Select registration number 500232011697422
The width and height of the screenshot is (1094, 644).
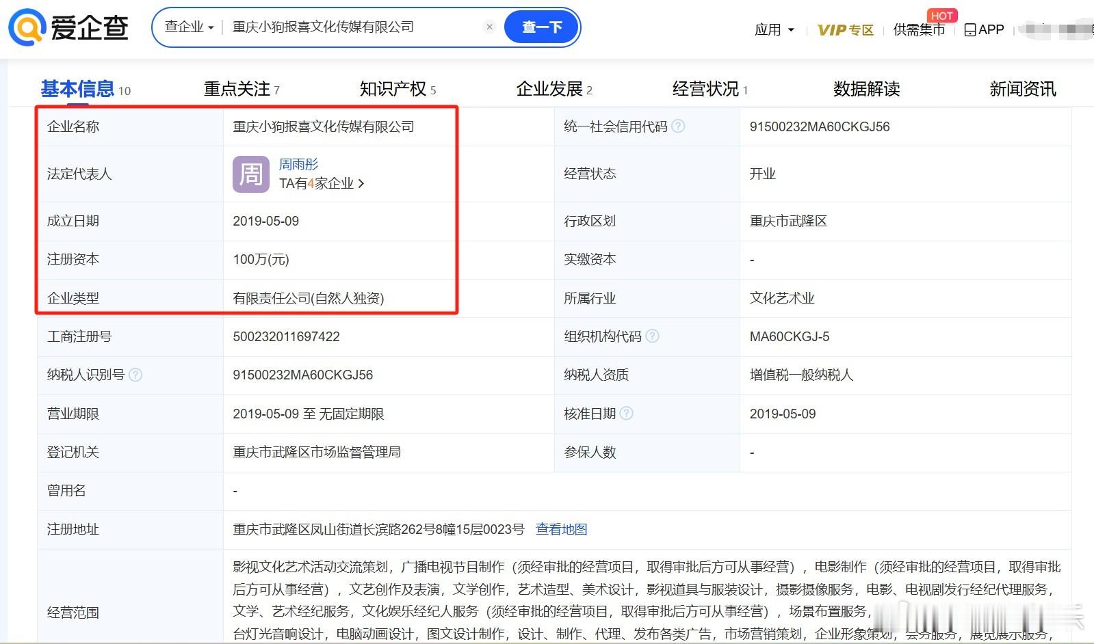coord(286,336)
